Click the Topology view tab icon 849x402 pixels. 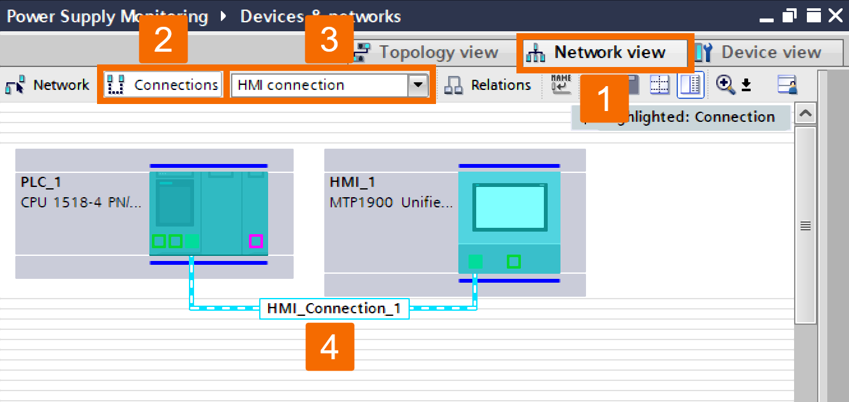(x=361, y=53)
